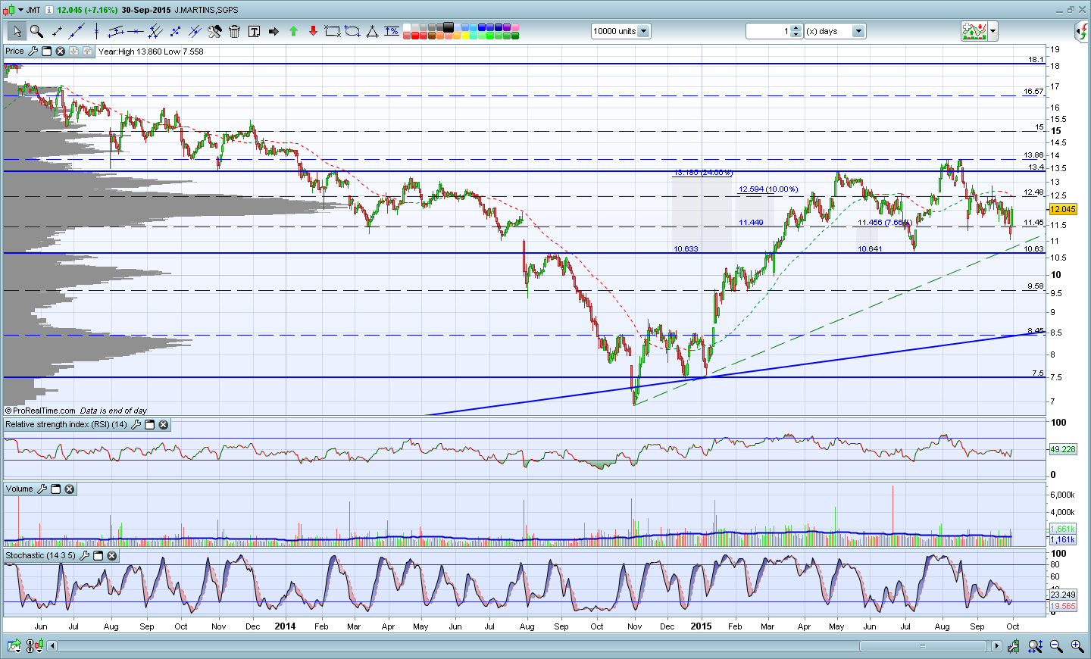Viewport: 1091px width, 659px height.
Task: Pick the dotted diagonal arrow-line tool
Action: point(175,31)
